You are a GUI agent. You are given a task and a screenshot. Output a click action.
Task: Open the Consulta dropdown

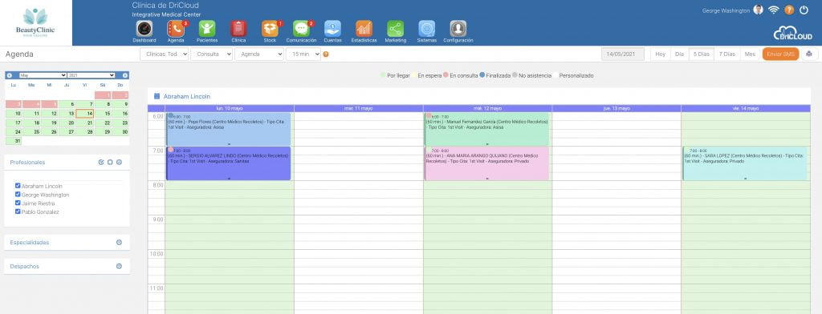click(x=211, y=54)
